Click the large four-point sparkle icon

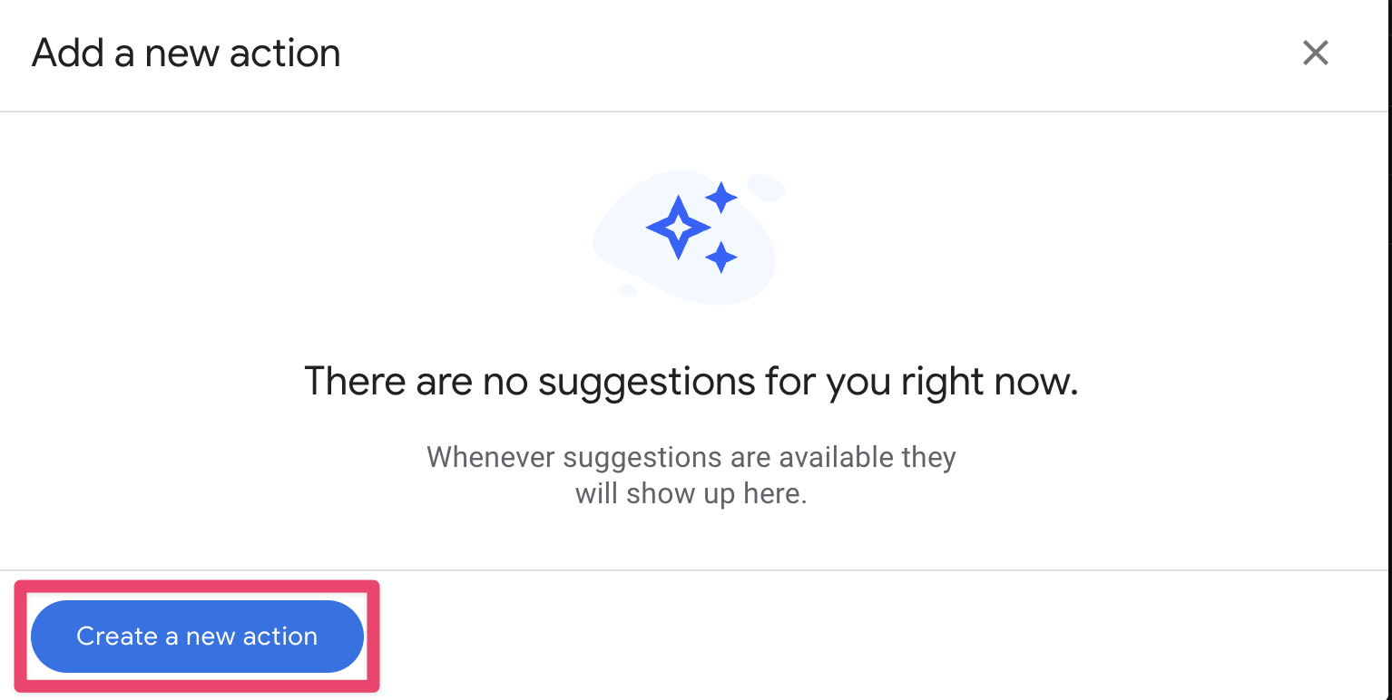click(x=677, y=228)
